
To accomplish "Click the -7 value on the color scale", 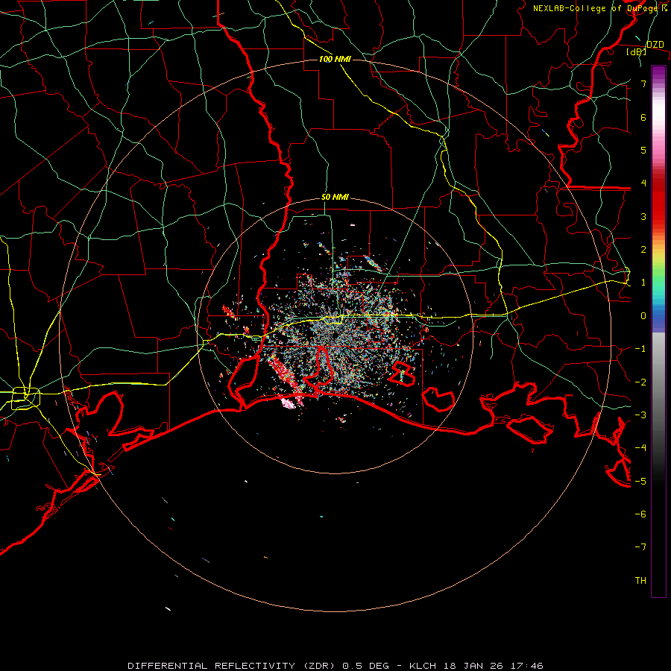I will pos(640,547).
